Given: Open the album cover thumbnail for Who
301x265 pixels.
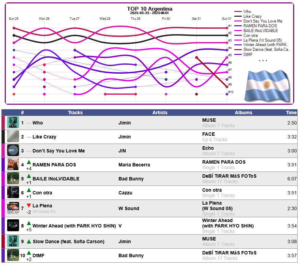Looking at the screenshot, I should 13,122.
